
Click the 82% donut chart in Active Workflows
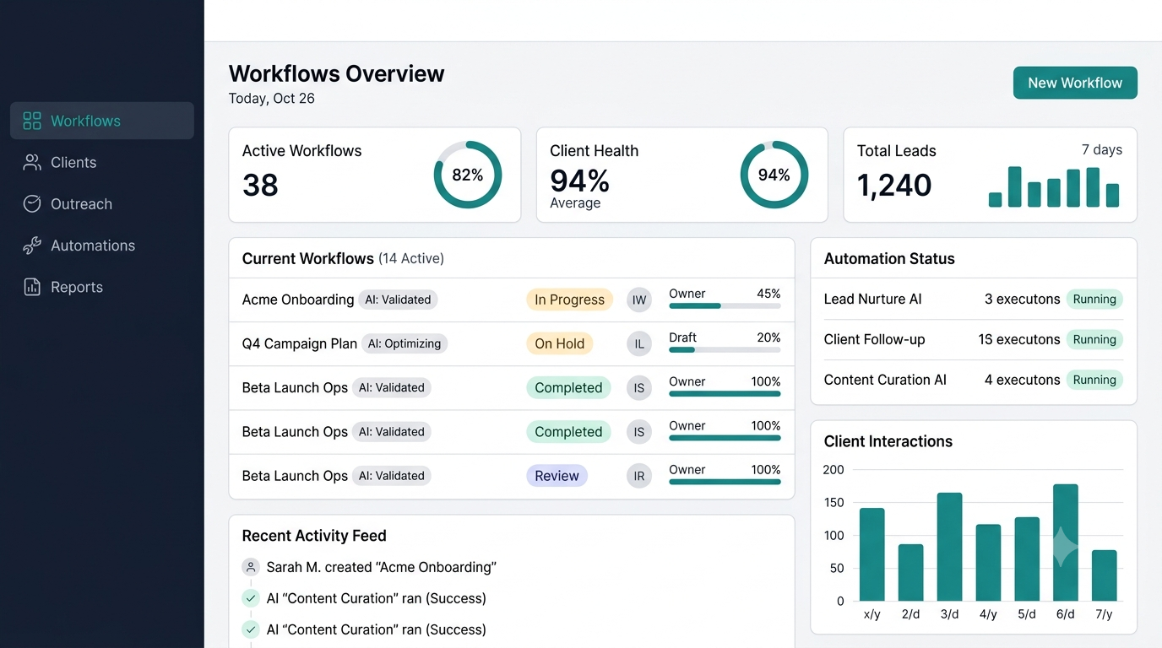point(468,175)
